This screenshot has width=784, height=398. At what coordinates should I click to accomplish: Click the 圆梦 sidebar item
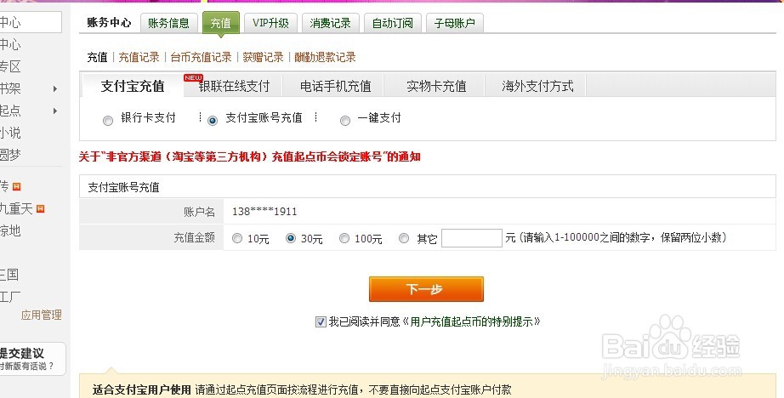(10, 155)
